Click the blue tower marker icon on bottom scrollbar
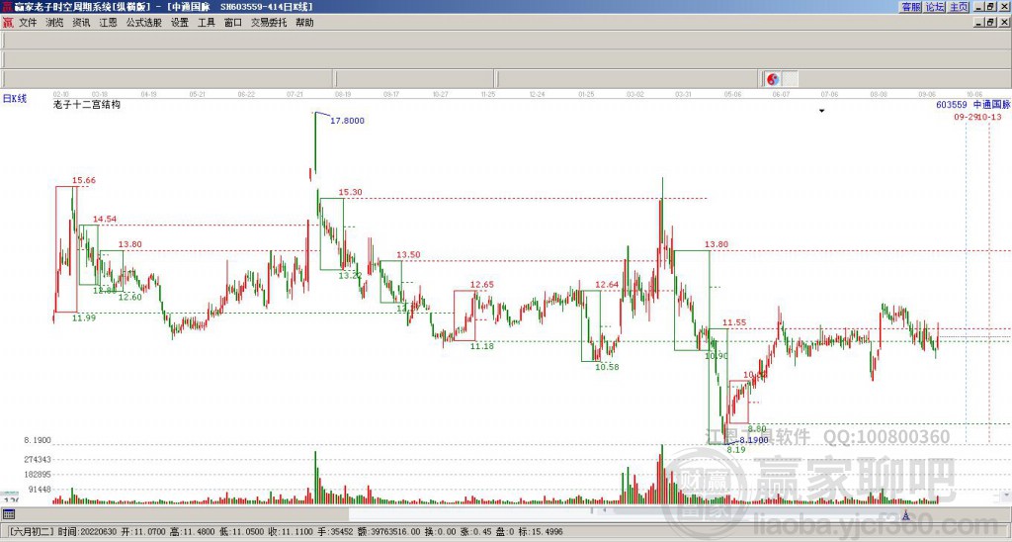This screenshot has width=1012, height=542. [x=906, y=515]
